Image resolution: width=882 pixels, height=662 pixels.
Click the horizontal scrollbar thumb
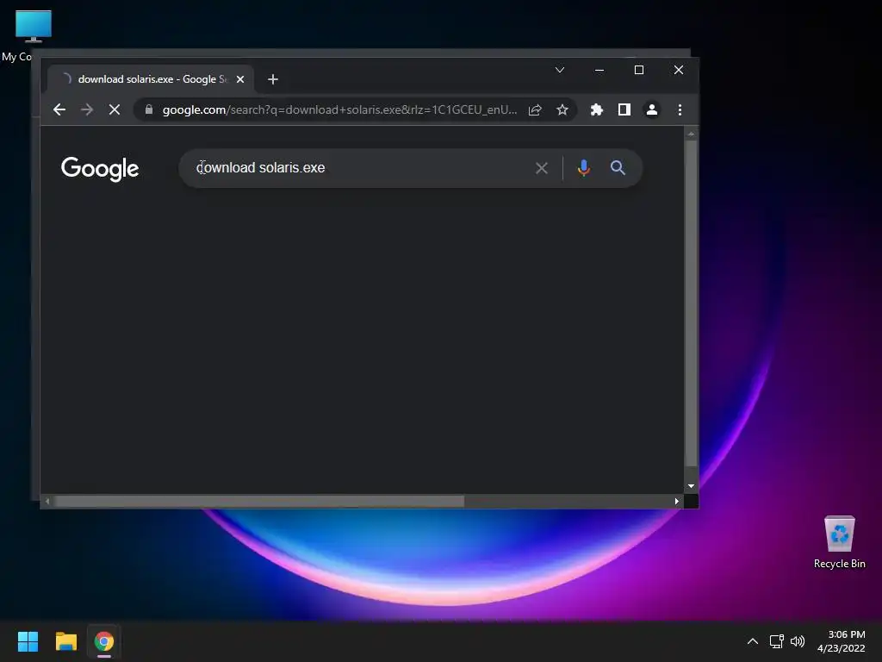click(258, 501)
